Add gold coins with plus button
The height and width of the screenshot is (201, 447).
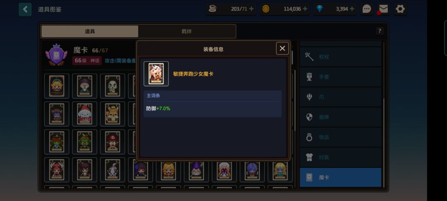[x=305, y=9]
